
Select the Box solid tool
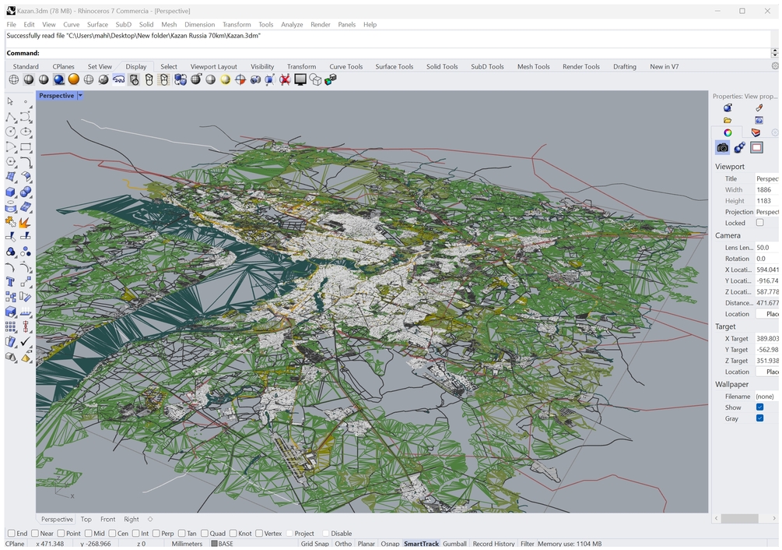pos(11,192)
